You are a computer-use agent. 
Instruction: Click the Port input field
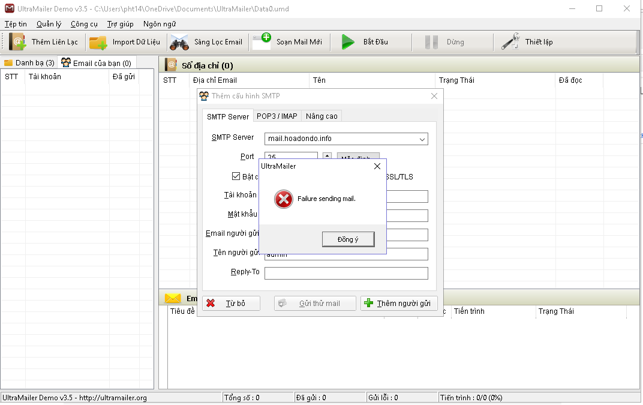coord(291,155)
